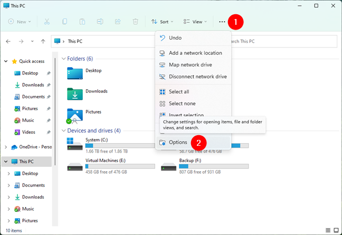The image size is (342, 235).
Task: Click the Share icon in toolbar
Action: pos(118,22)
